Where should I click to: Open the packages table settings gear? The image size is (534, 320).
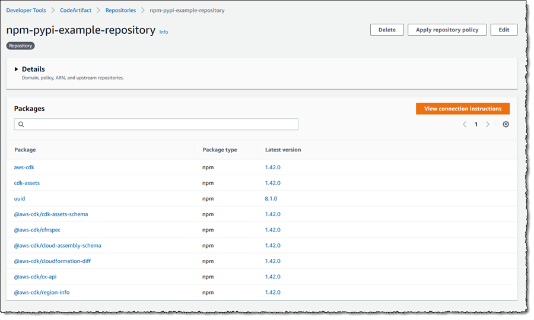pyautogui.click(x=506, y=125)
